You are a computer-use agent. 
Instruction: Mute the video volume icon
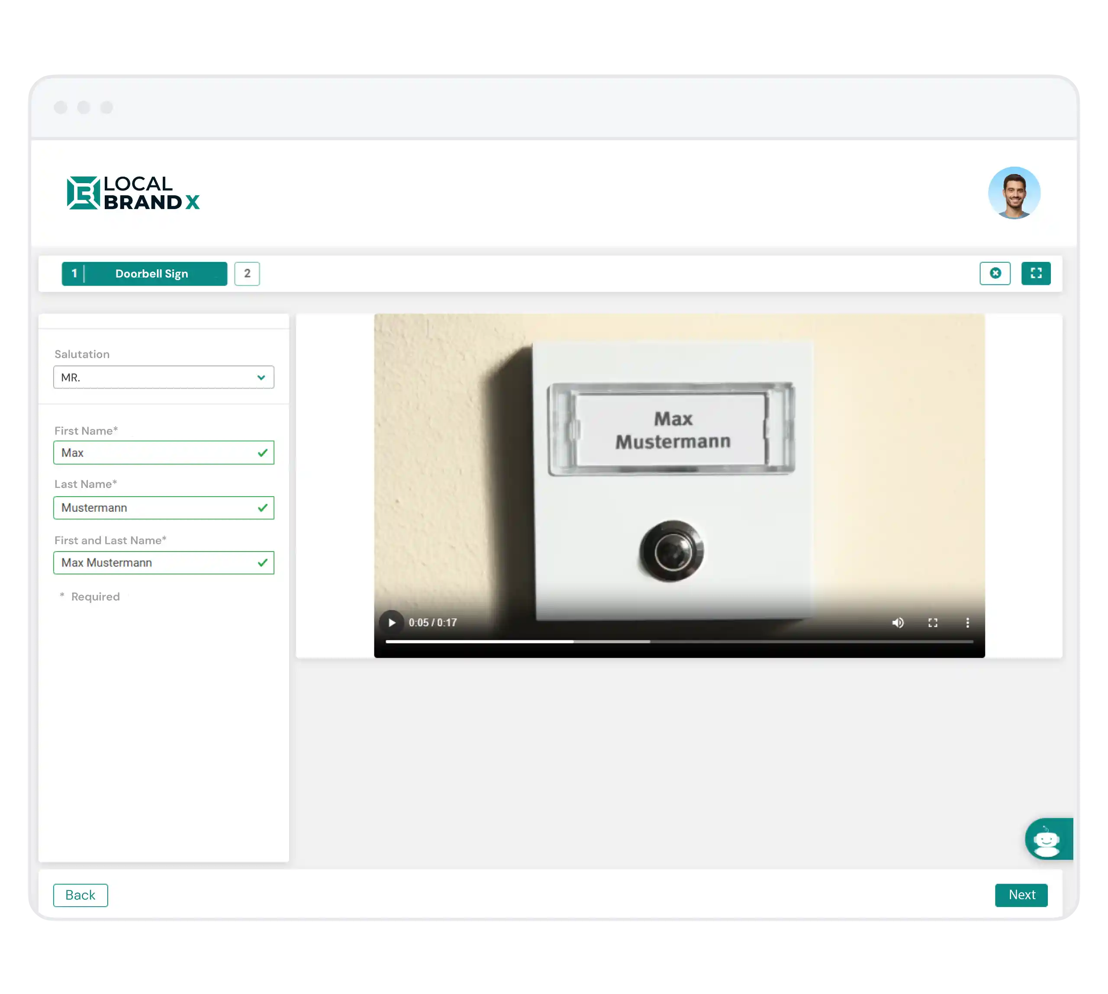point(898,623)
